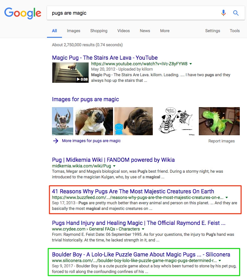
Task: Click the arrow beside More images
Action: [56, 141]
